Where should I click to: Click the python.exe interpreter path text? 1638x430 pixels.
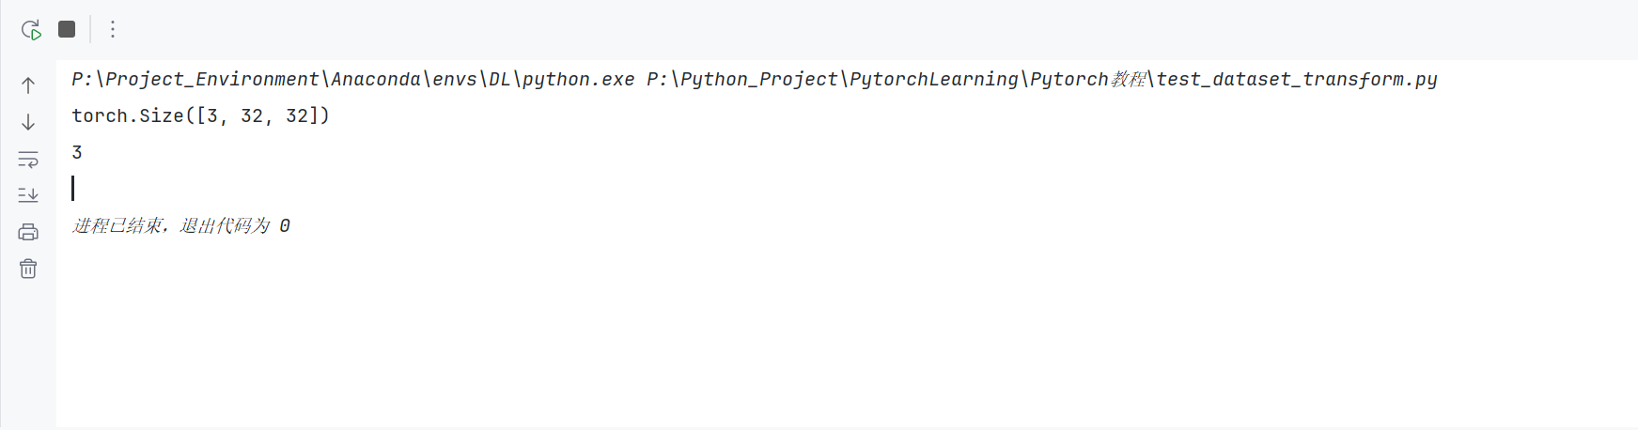click(x=353, y=79)
